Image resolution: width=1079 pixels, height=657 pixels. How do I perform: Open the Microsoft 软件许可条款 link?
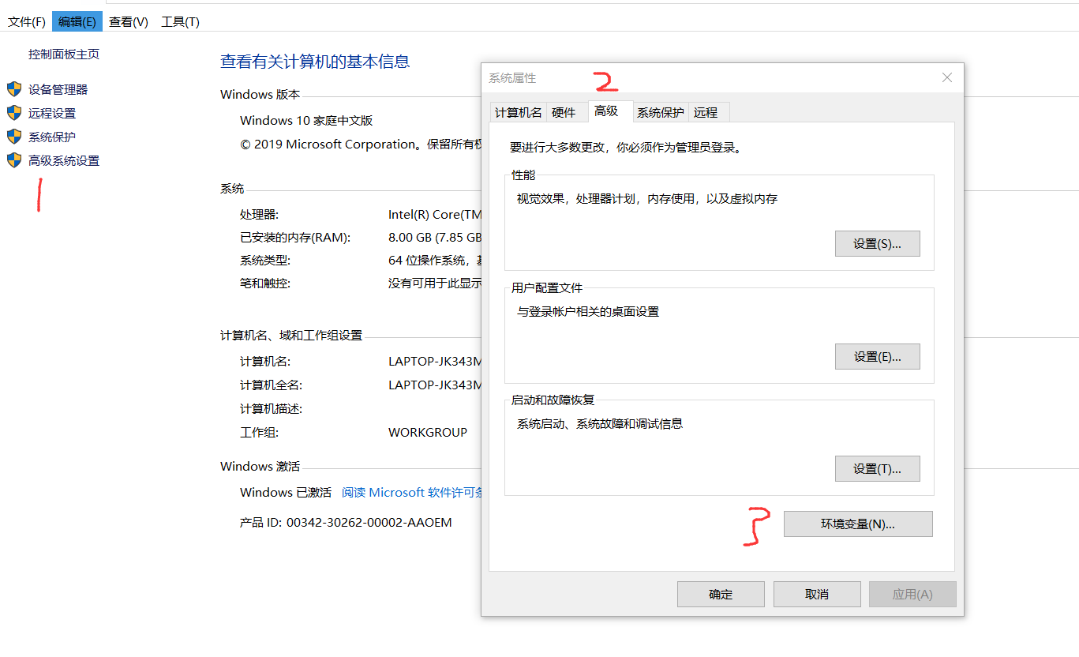(410, 492)
